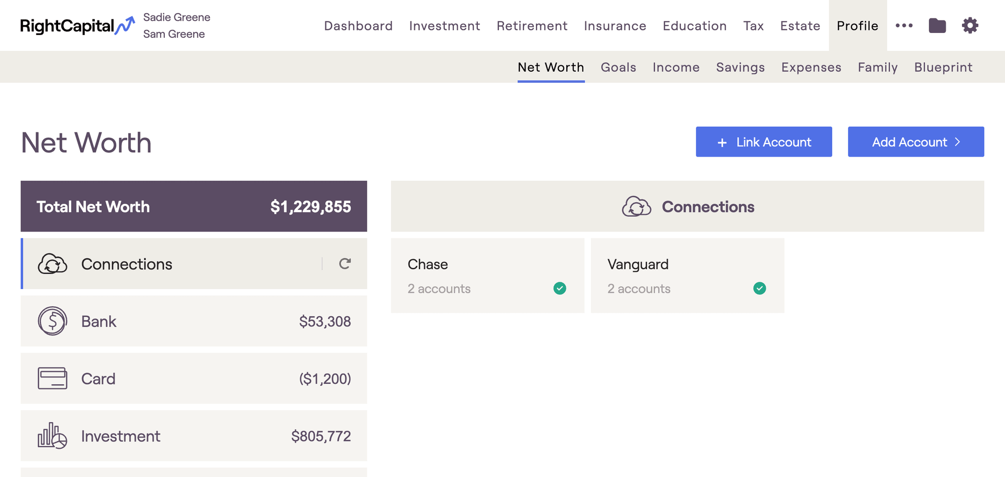Viewport: 1005px width, 477px height.
Task: Switch to the Goals tab
Action: coord(618,68)
